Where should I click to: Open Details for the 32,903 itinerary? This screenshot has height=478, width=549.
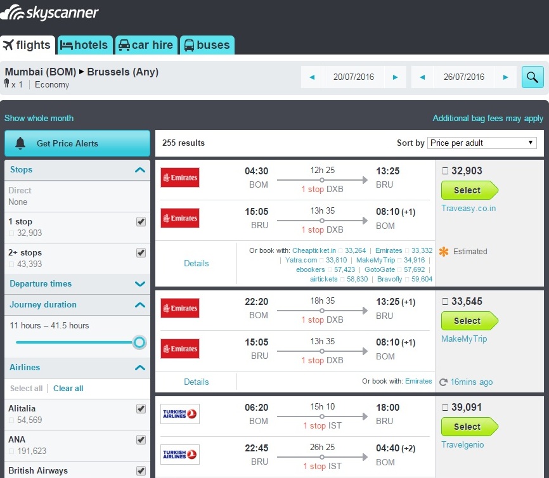click(196, 263)
